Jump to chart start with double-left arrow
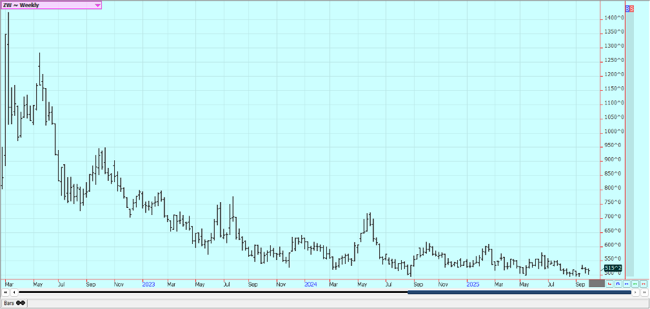 point(6,292)
